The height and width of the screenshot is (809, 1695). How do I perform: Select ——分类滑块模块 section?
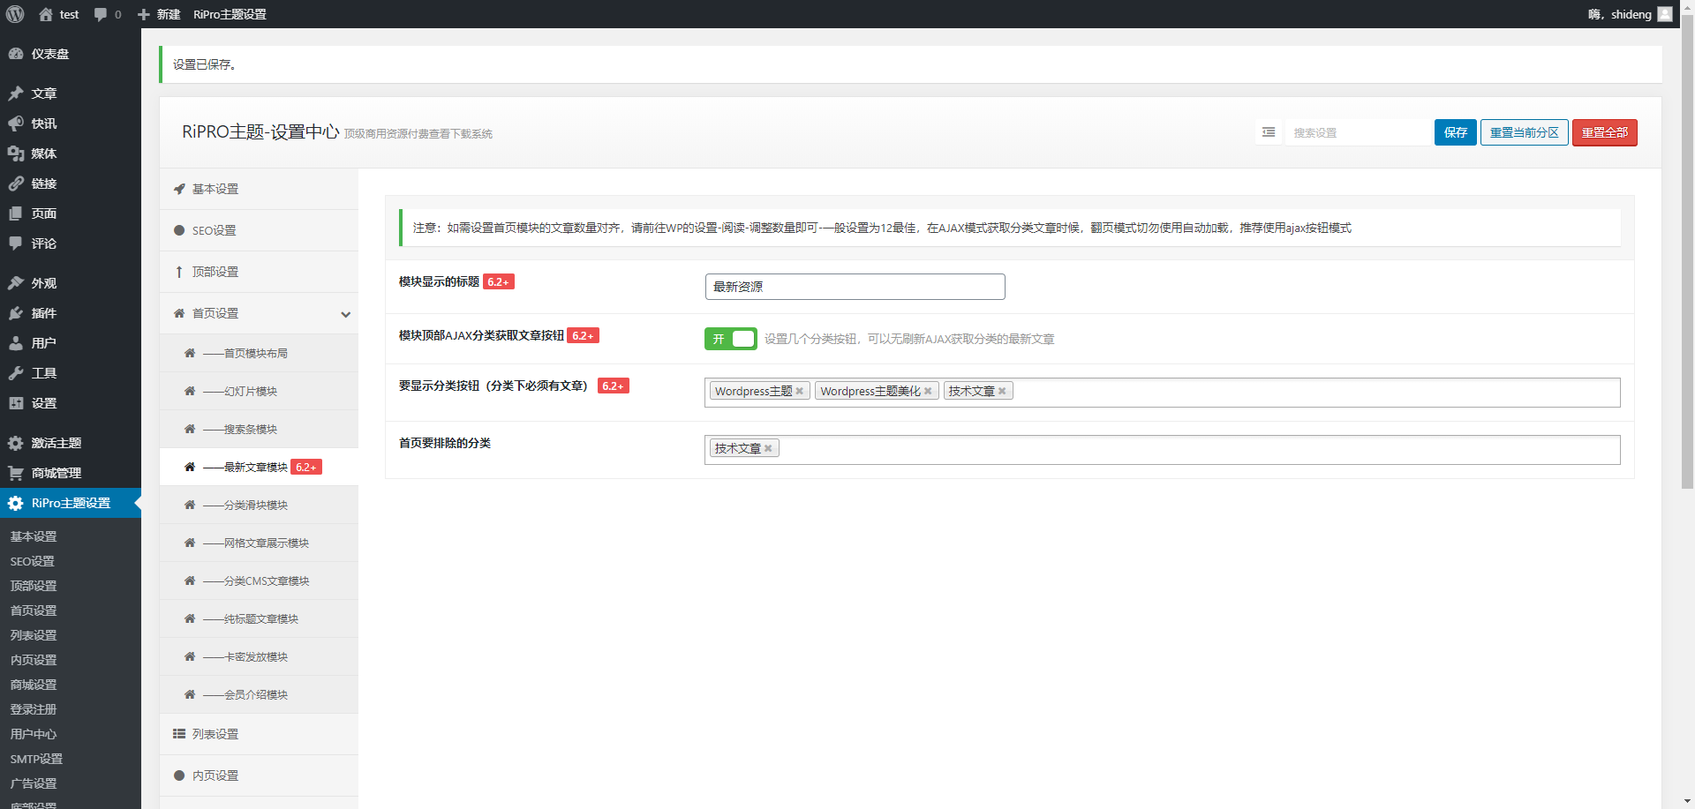pos(259,505)
